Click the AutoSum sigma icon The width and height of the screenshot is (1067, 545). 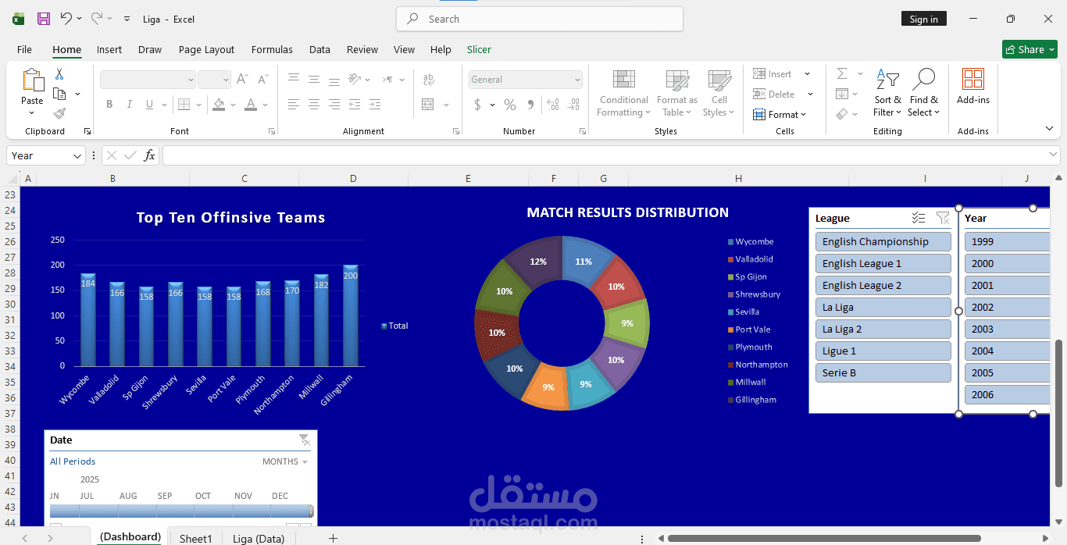point(842,73)
